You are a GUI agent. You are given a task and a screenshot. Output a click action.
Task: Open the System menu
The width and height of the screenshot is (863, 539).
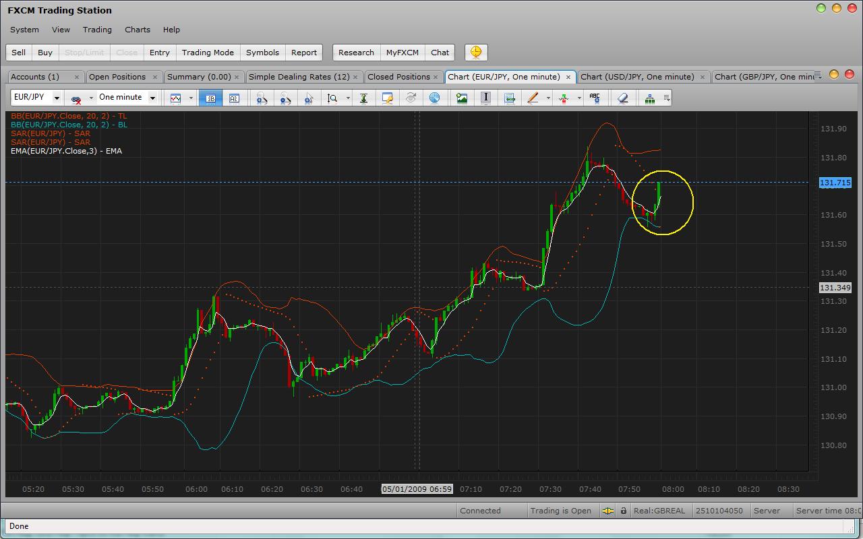click(x=24, y=30)
